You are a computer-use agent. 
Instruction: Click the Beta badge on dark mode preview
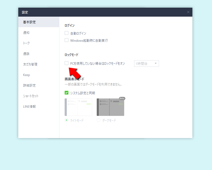pos(122,98)
